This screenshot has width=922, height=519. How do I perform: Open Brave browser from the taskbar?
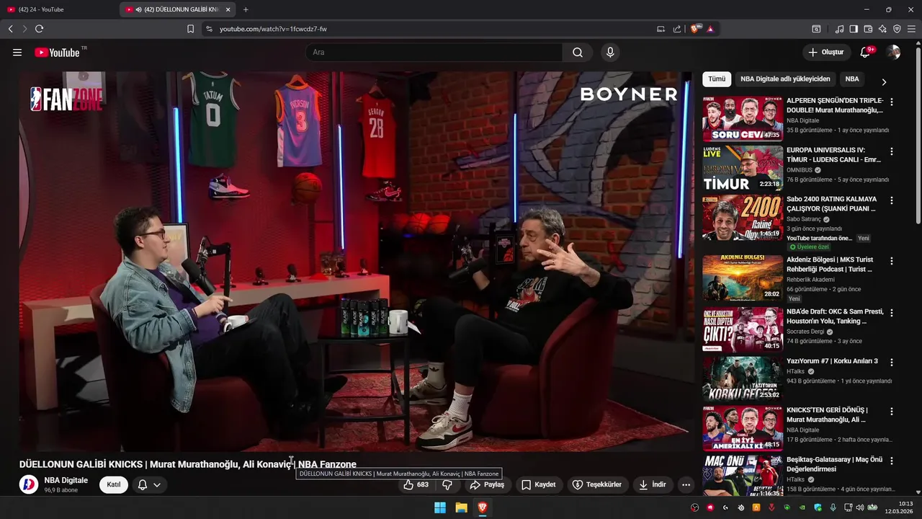point(483,507)
